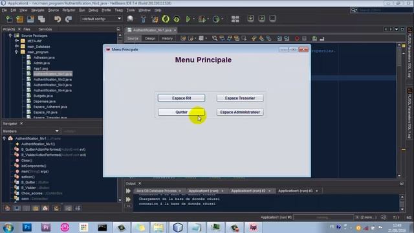Select initComponents() in Navigator
The height and width of the screenshot is (233, 414).
click(x=34, y=166)
